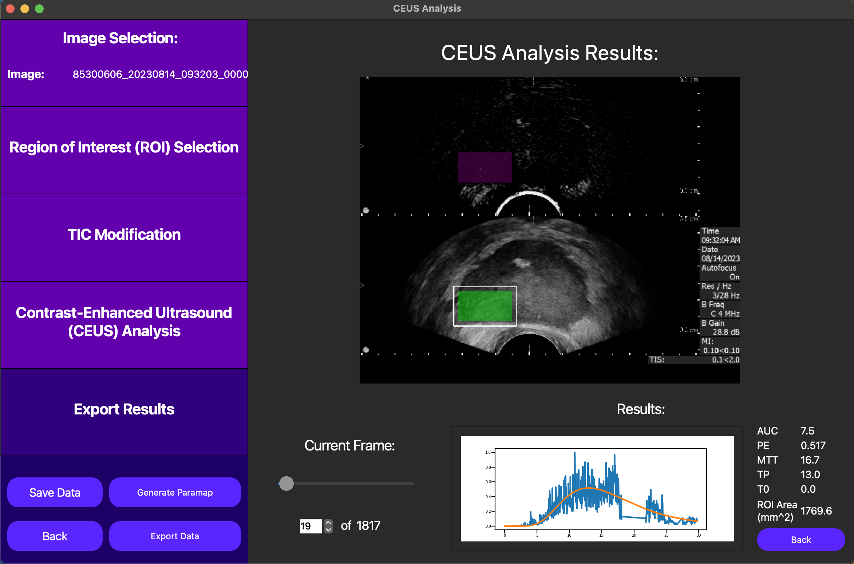The image size is (854, 564).
Task: Go Back using the sidebar Back button
Action: (x=55, y=536)
